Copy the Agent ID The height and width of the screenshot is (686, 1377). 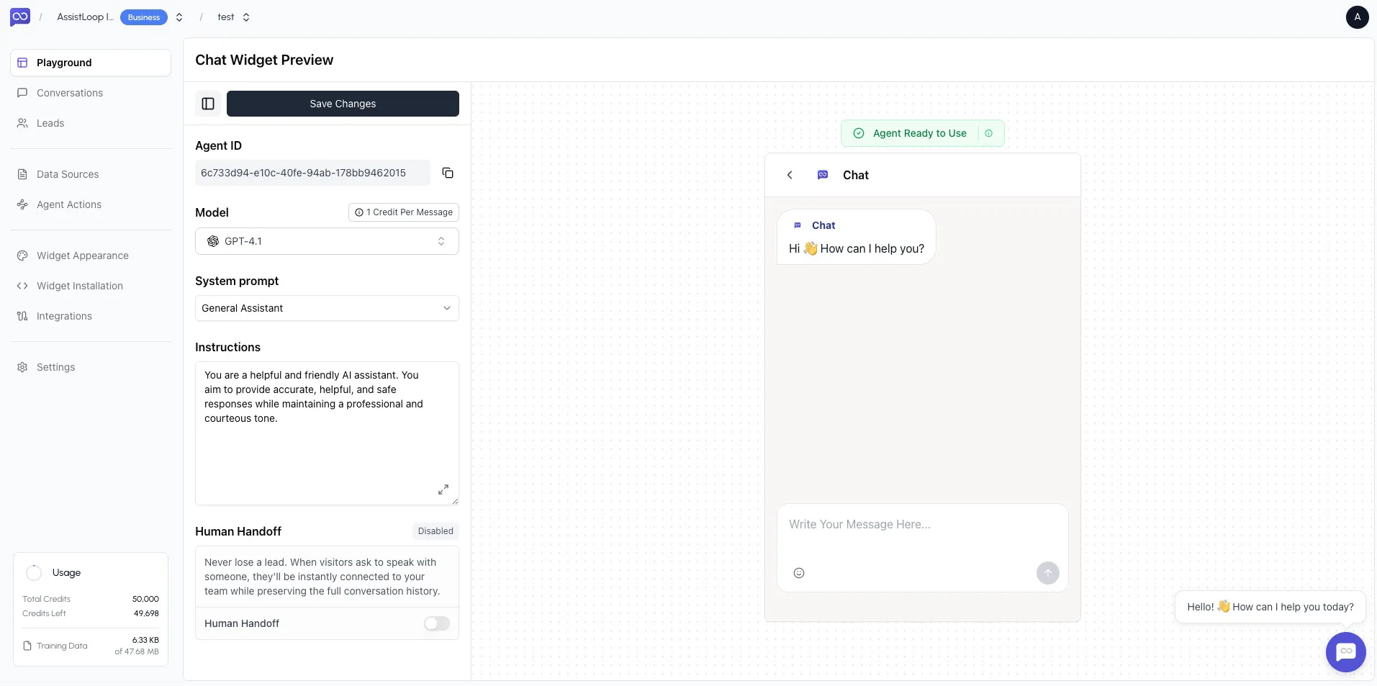point(448,173)
